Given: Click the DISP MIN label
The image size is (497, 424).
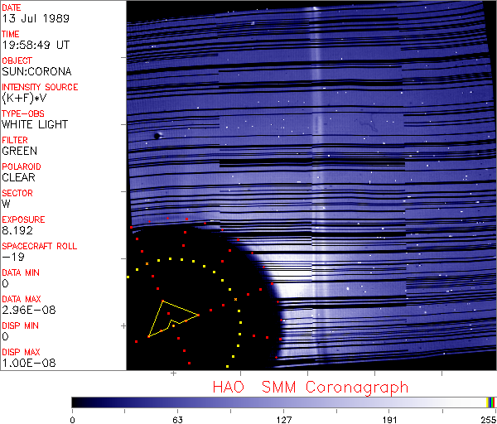Looking at the screenshot, I should (x=20, y=325).
